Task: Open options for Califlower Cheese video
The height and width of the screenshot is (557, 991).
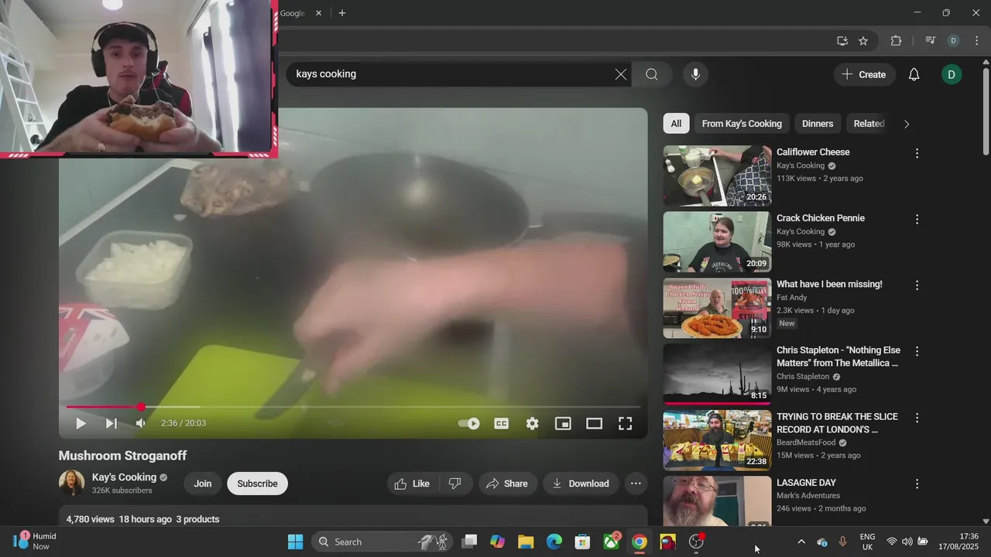Action: coord(917,153)
